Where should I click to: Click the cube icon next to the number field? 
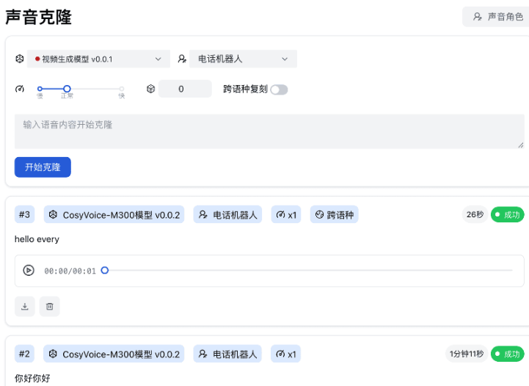point(150,89)
